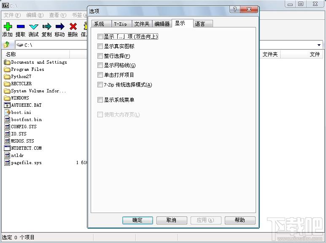The height and width of the screenshot is (243, 326).
Task: Select the AUTOEXEC.BAT file icon
Action: [7, 105]
